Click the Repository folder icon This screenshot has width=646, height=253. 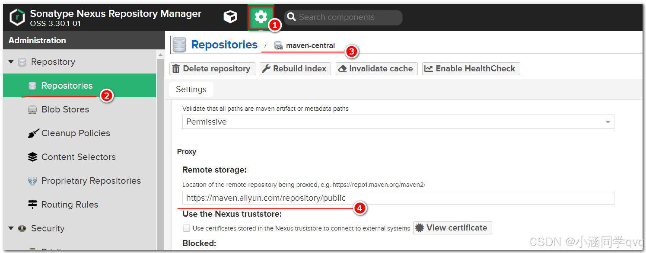[x=22, y=62]
